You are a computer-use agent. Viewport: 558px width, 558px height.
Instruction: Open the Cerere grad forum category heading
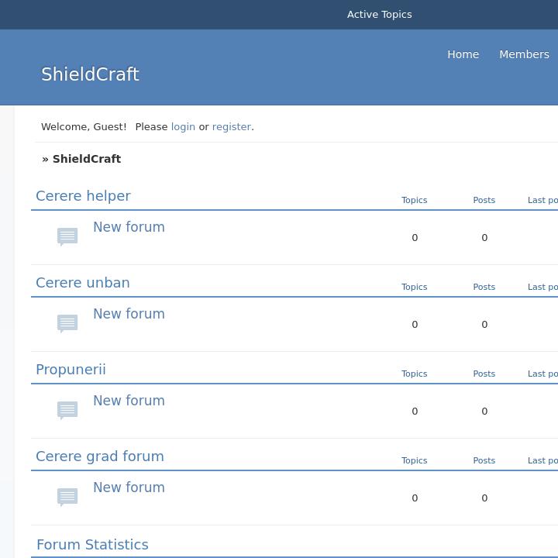pyautogui.click(x=100, y=456)
